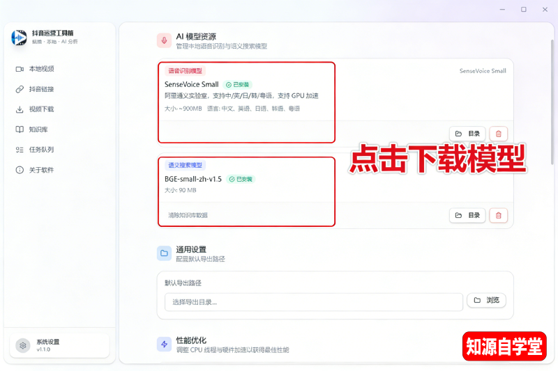Viewport: 558px width, 371px height.
Task: Click the microphone icon beside AI 模型资源
Action: coord(164,40)
